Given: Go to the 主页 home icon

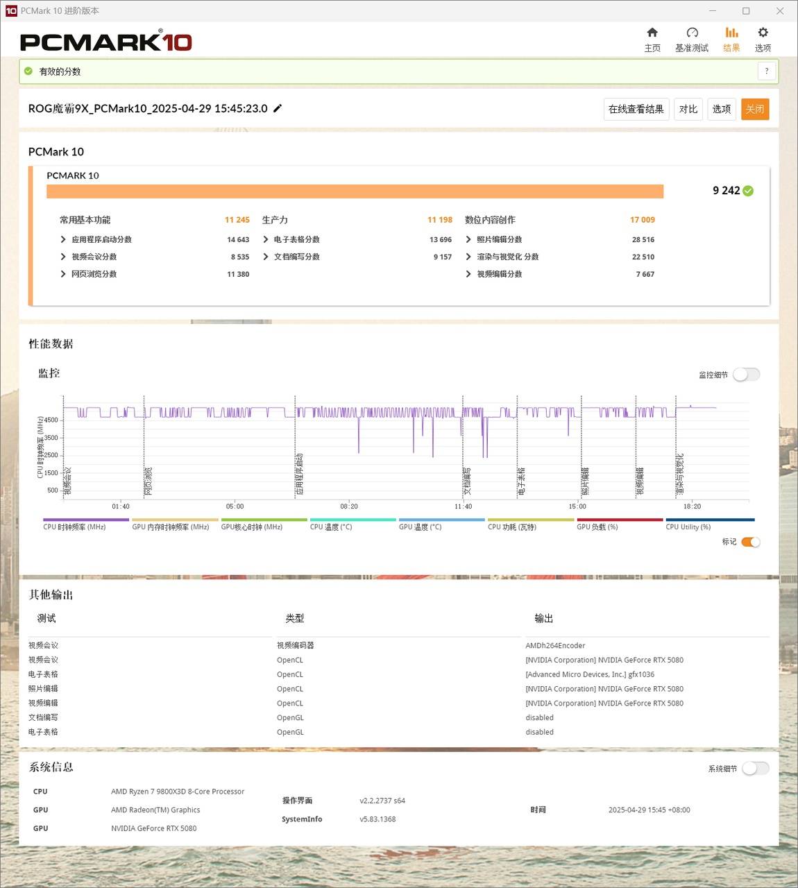Looking at the screenshot, I should [652, 40].
